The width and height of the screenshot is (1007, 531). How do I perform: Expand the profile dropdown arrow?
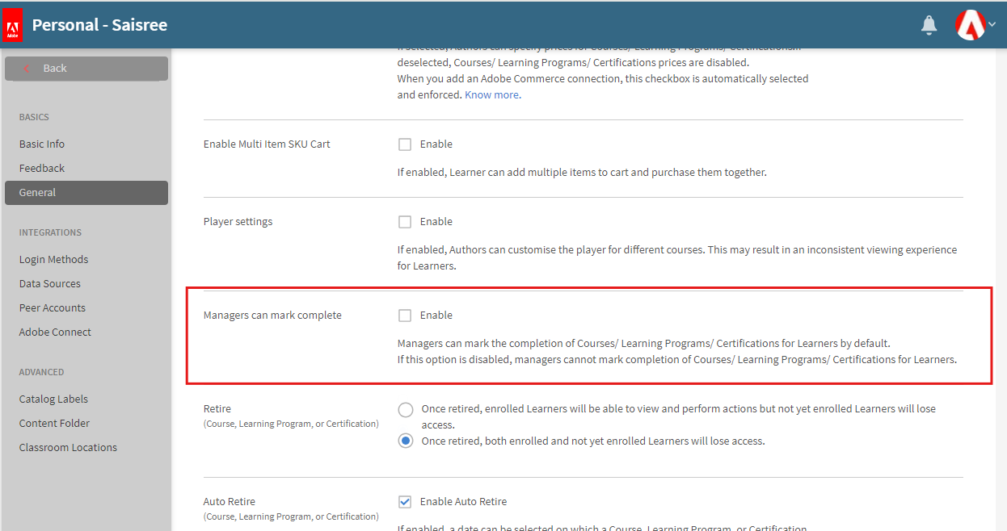pos(992,24)
